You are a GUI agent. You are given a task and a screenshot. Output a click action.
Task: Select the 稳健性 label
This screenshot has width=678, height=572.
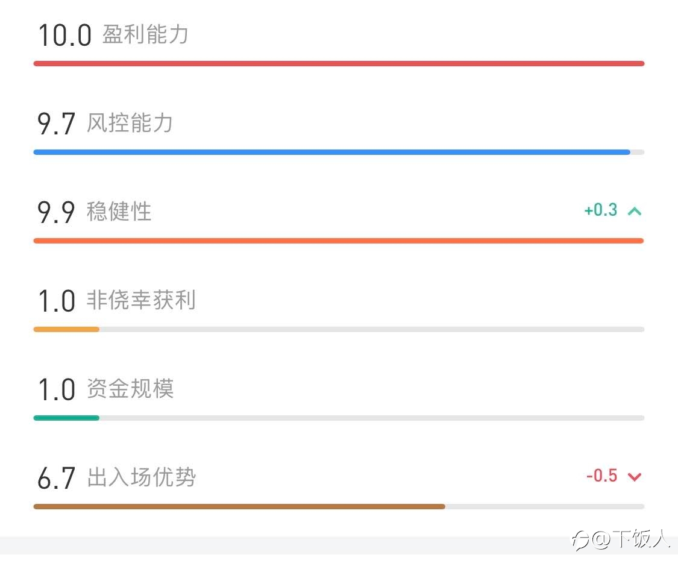(x=119, y=212)
